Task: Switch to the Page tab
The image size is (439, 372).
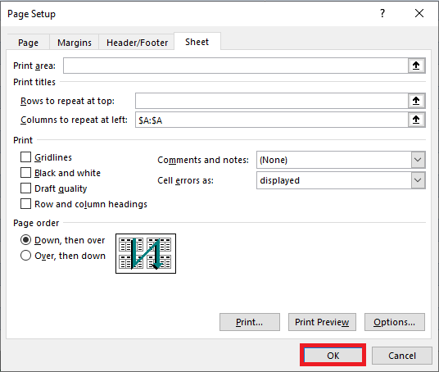Action: point(29,43)
